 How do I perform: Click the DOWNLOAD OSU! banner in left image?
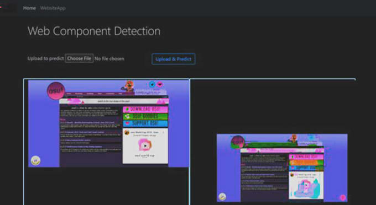point(145,110)
